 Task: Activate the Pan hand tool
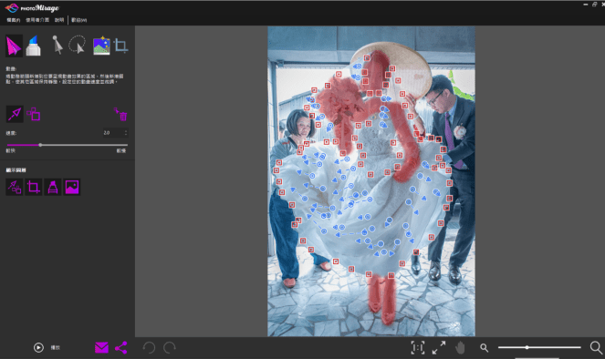pos(460,348)
